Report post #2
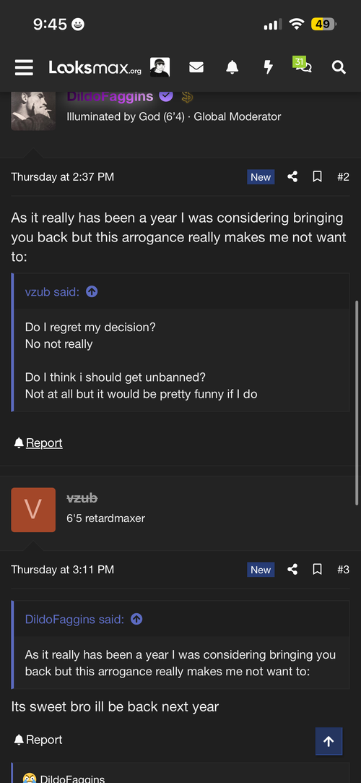361x783 pixels. coord(38,443)
